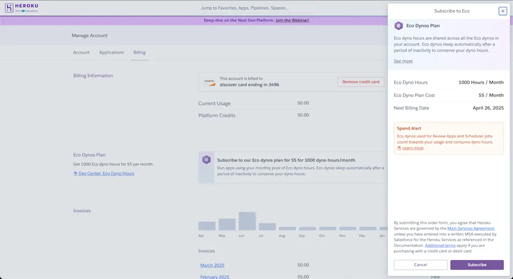Image resolution: width=513 pixels, height=279 pixels.
Task: Click the Oct bar in invoices chart
Action: pyautogui.click(x=327, y=229)
